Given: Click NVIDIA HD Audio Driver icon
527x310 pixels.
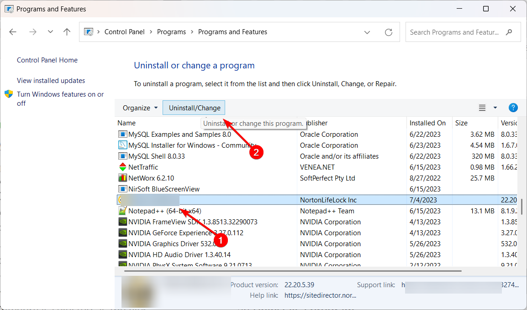Looking at the screenshot, I should pos(123,255).
